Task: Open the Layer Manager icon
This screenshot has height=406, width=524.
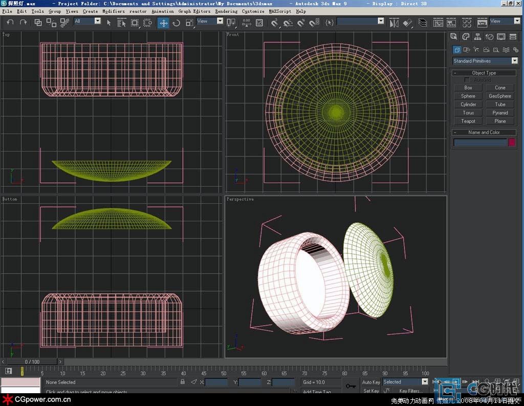Action: pos(423,23)
